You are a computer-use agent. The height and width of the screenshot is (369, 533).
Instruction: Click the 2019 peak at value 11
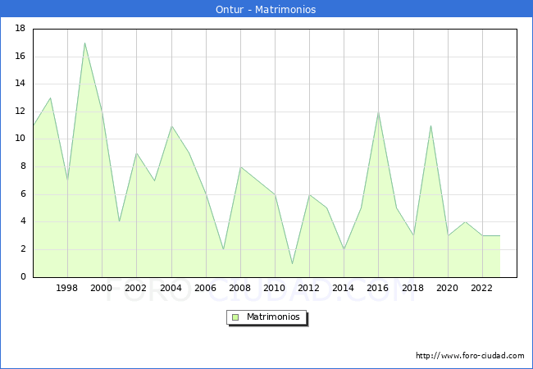click(x=430, y=125)
